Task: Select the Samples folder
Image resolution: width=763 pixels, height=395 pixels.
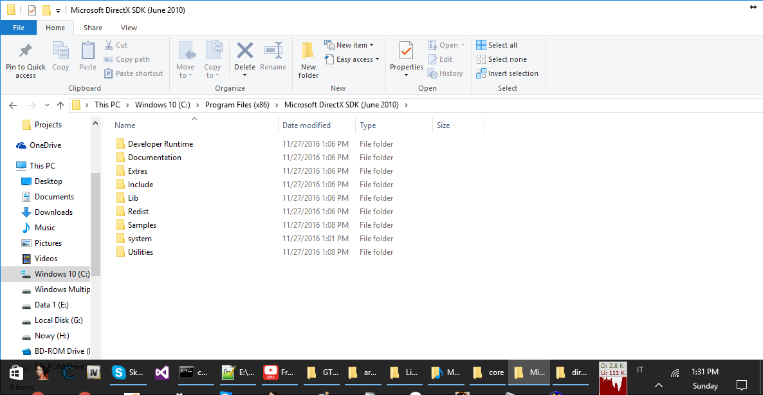Action: [142, 225]
